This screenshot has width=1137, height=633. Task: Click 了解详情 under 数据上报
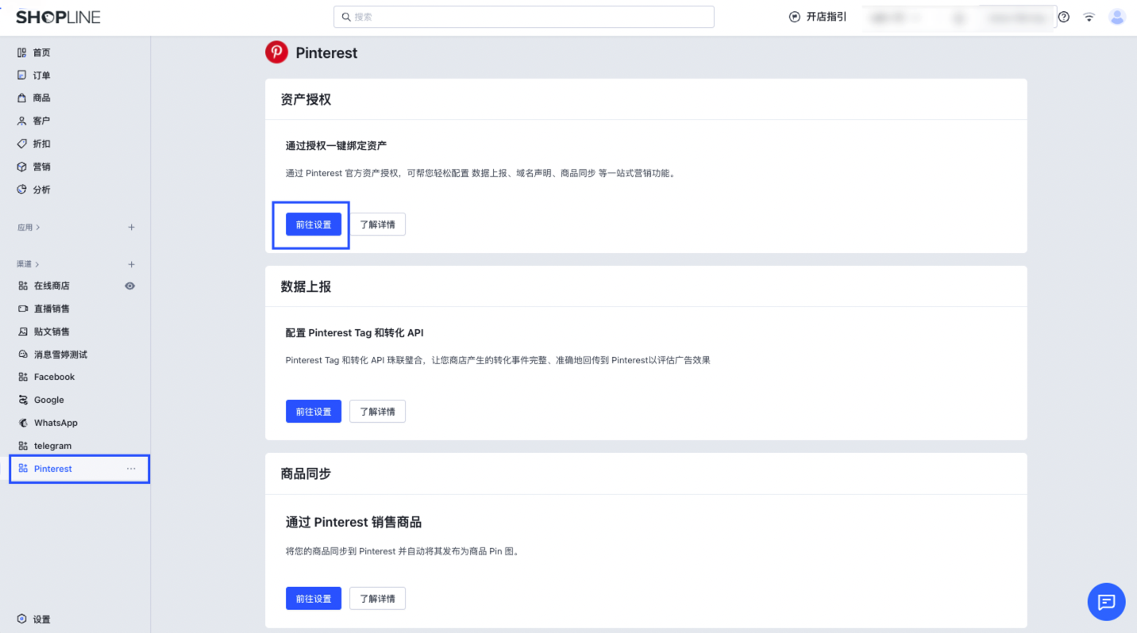pyautogui.click(x=377, y=412)
